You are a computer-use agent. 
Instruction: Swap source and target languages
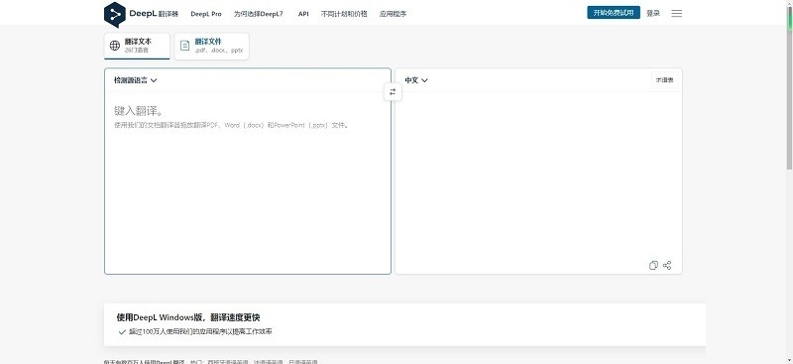[x=393, y=92]
